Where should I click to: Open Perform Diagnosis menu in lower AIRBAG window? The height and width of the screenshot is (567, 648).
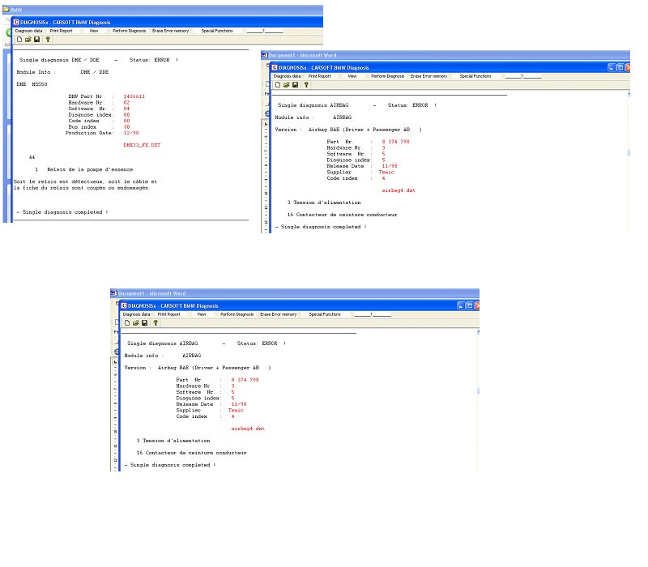click(x=237, y=314)
